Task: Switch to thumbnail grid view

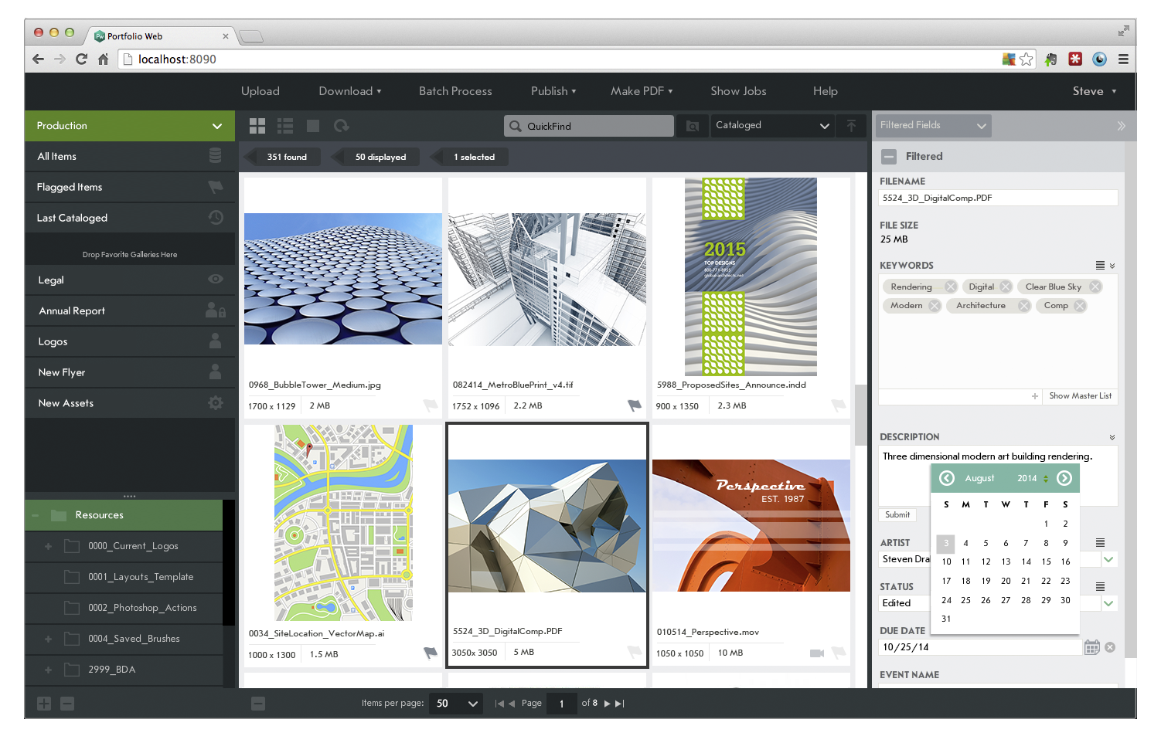Action: (x=257, y=126)
